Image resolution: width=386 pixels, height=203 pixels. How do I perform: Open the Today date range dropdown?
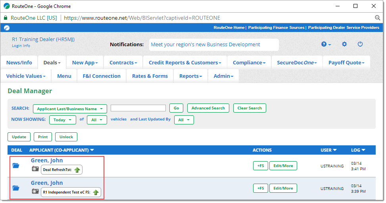click(63, 120)
